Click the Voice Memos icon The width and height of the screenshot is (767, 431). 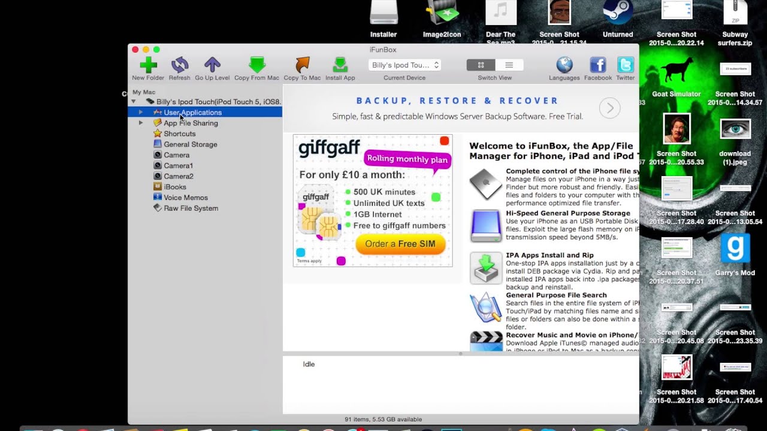[158, 197]
